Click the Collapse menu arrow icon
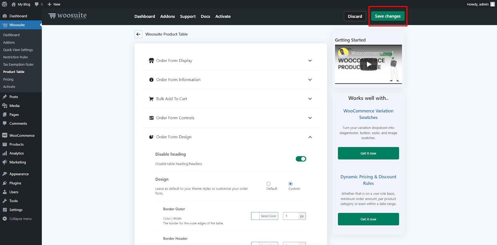 [x=5, y=219]
